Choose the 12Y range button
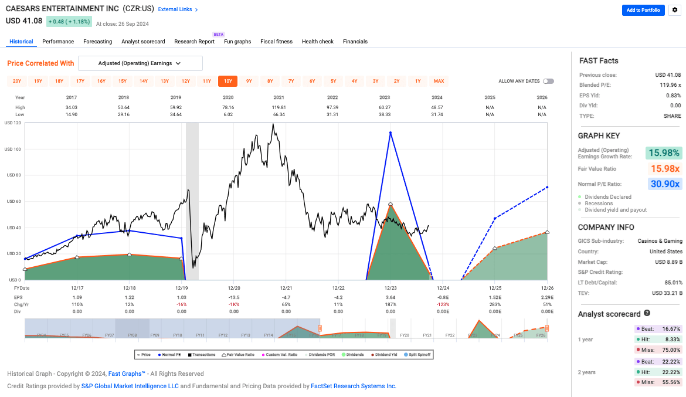This screenshot has height=397, width=686. coord(185,81)
